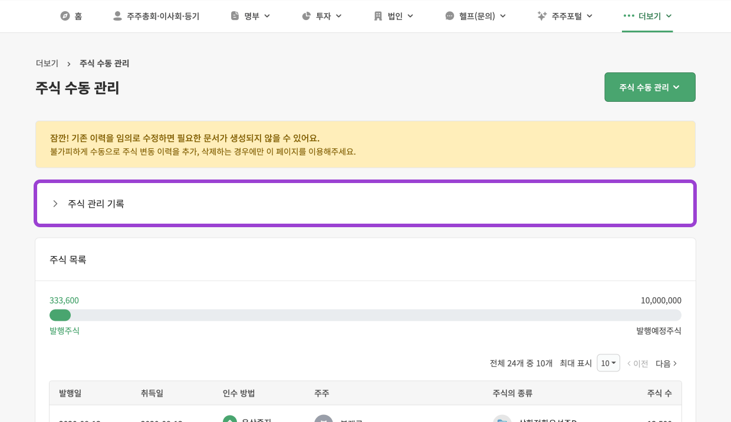Click the speech bubble icon for 헬프(문의)
Image resolution: width=731 pixels, height=422 pixels.
(449, 16)
